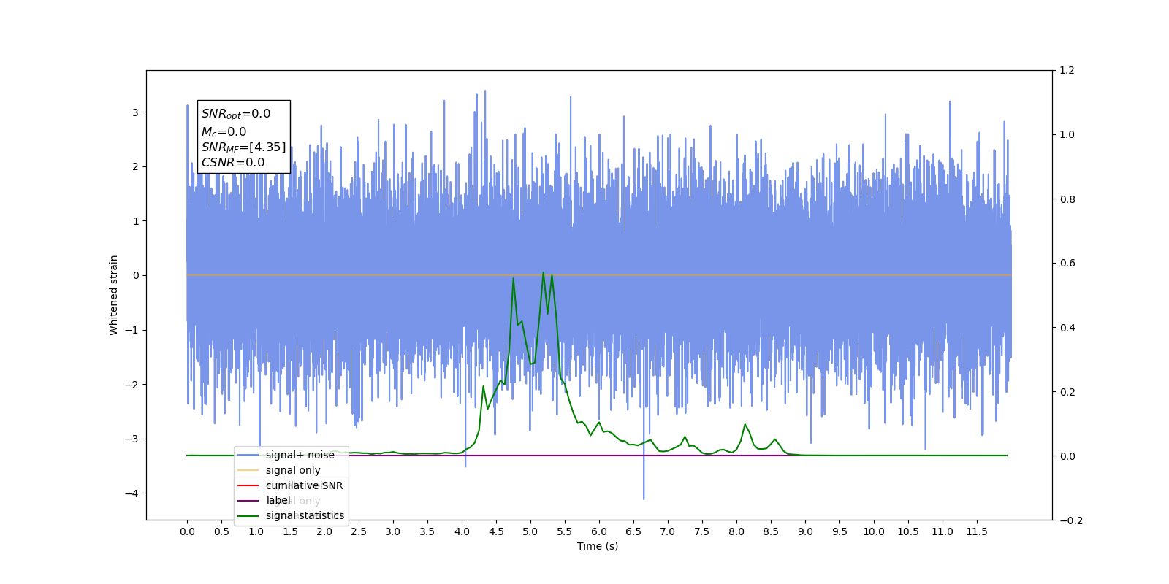Image resolution: width=1169 pixels, height=584 pixels.
Task: Click the 'label' legend entry
Action: click(x=278, y=500)
